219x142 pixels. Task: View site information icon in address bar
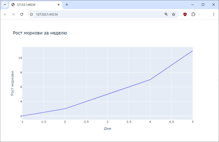coord(32,14)
